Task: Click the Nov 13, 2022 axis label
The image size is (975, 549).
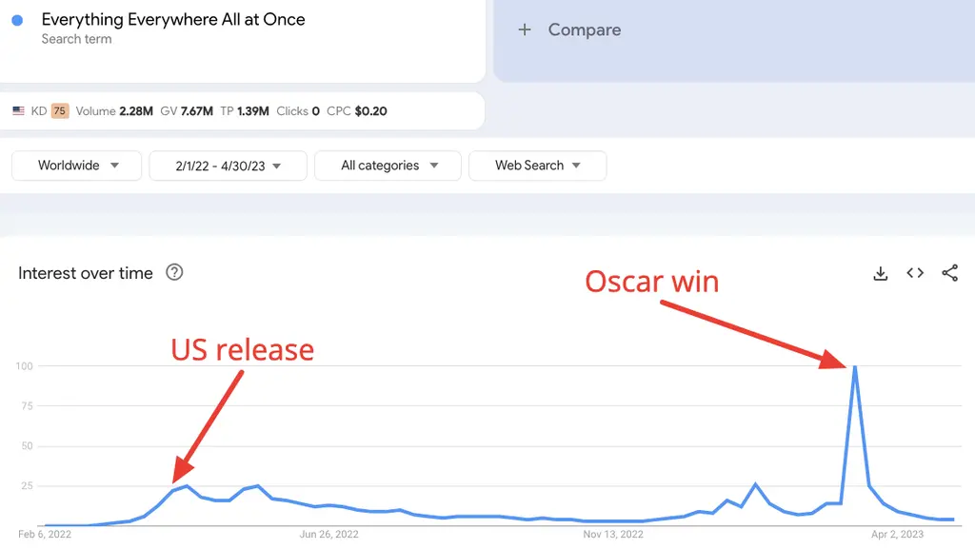Action: point(613,534)
